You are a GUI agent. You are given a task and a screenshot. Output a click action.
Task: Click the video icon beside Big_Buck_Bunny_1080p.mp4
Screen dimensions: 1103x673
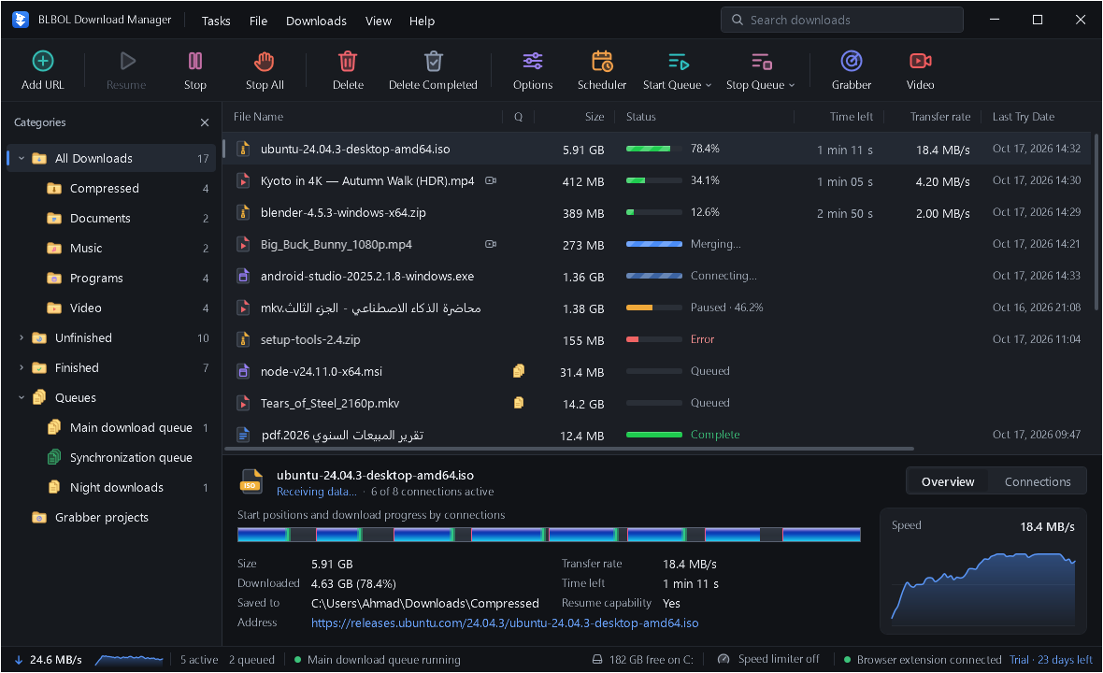491,244
